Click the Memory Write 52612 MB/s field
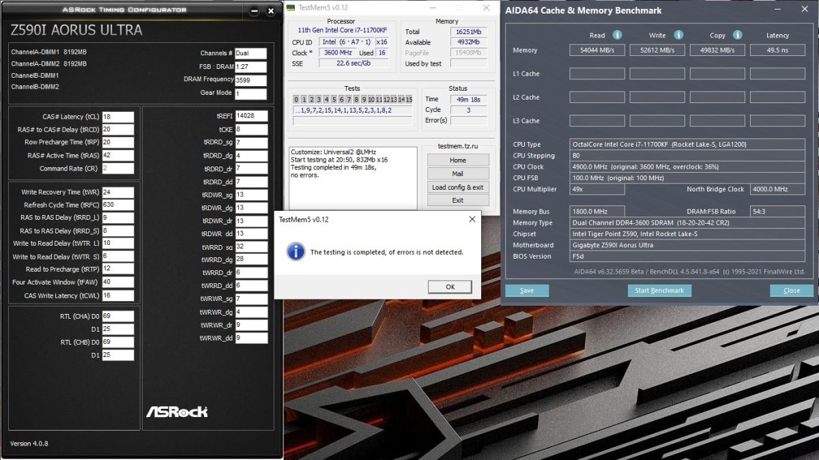 657,50
